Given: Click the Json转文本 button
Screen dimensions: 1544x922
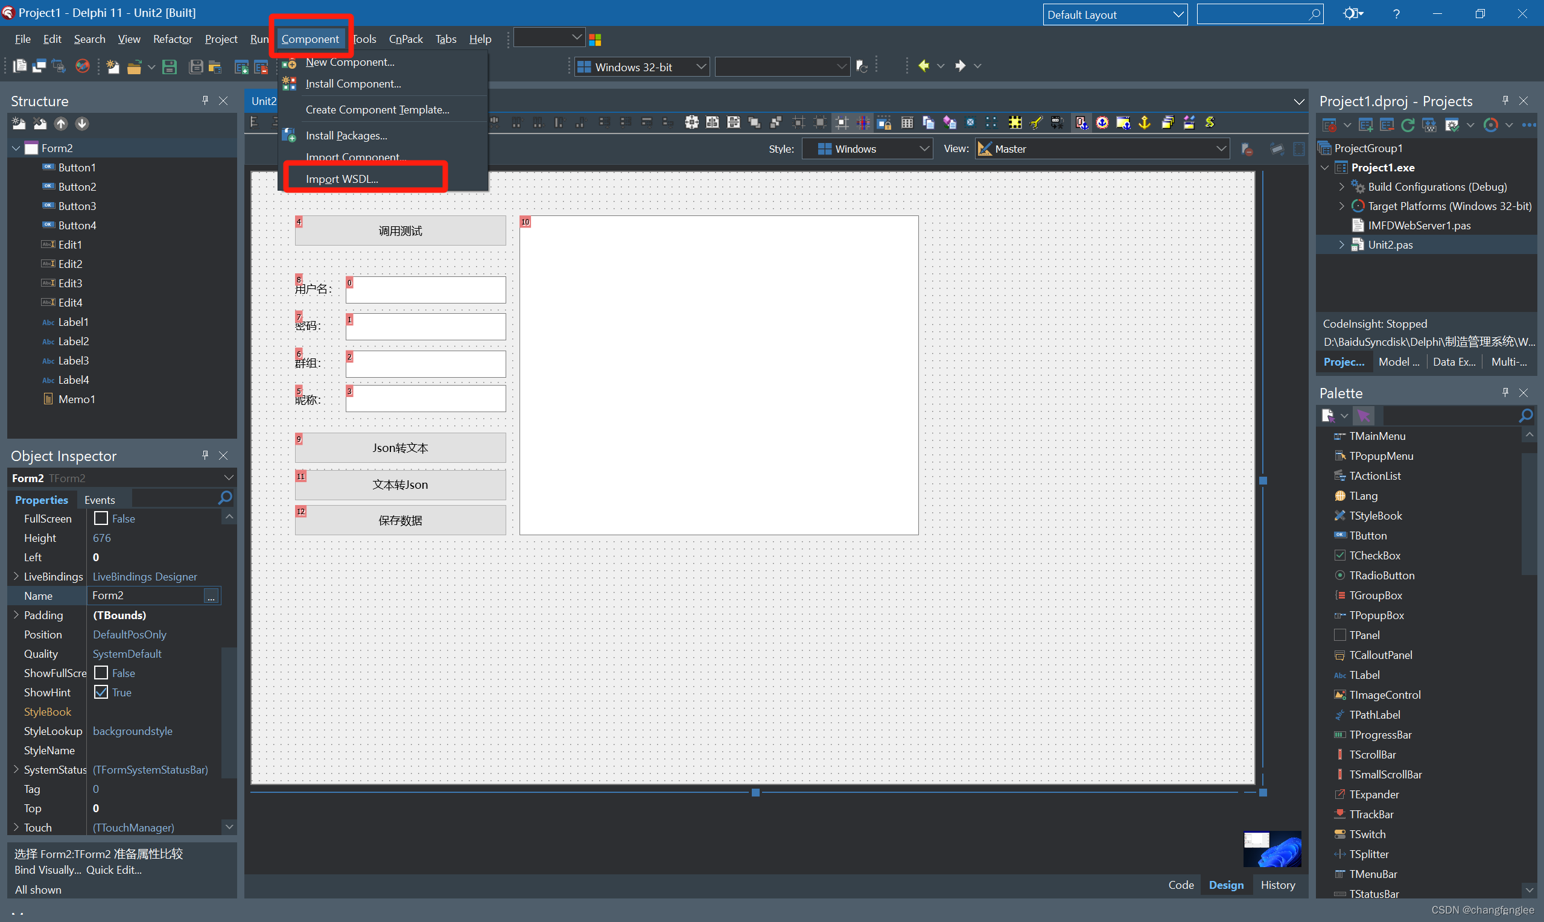Looking at the screenshot, I should (x=399, y=448).
